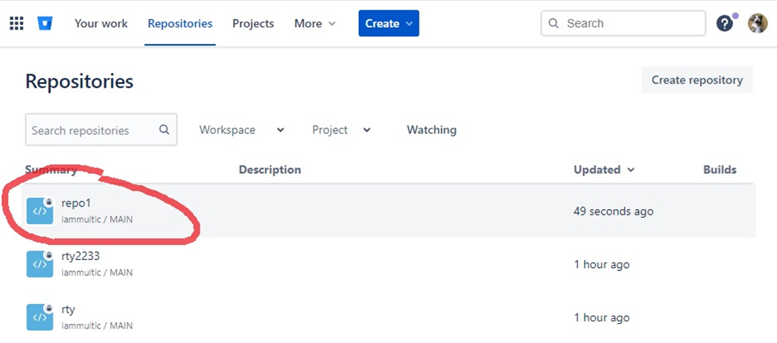Sort by the Updated column header
Viewport: 777px width, 343px height.
tap(604, 170)
